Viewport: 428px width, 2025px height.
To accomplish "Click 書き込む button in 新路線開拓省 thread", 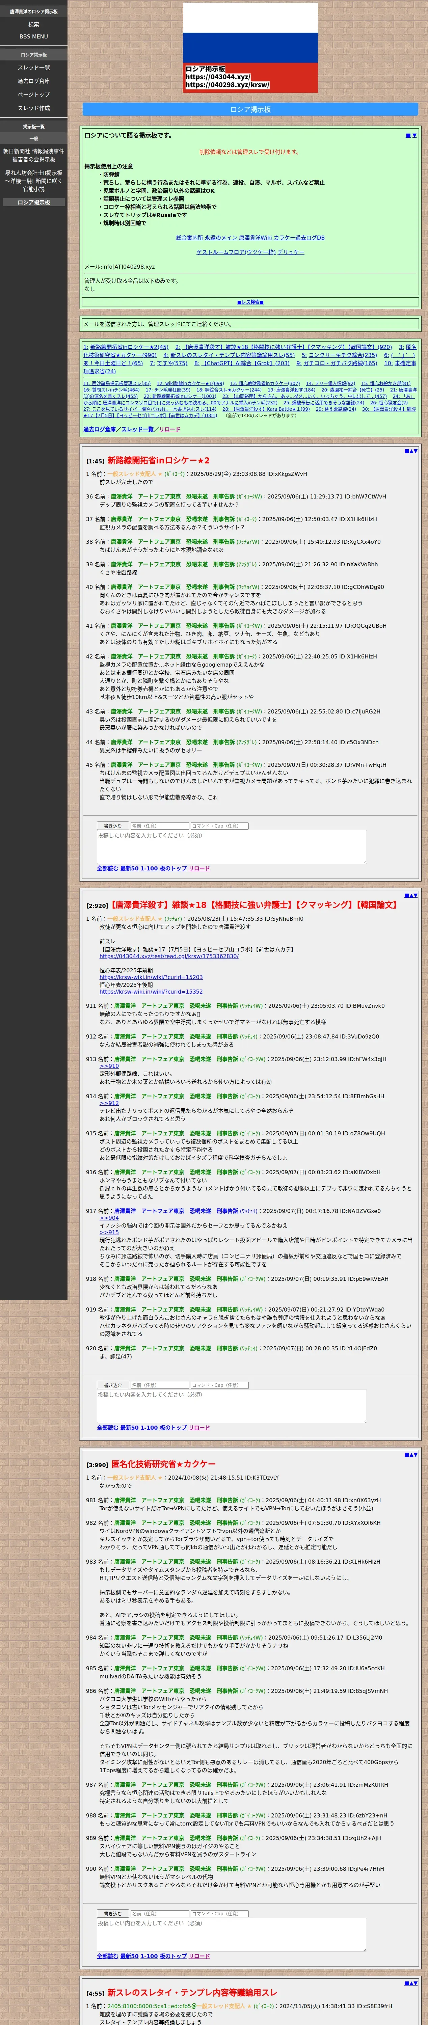I will tap(112, 826).
